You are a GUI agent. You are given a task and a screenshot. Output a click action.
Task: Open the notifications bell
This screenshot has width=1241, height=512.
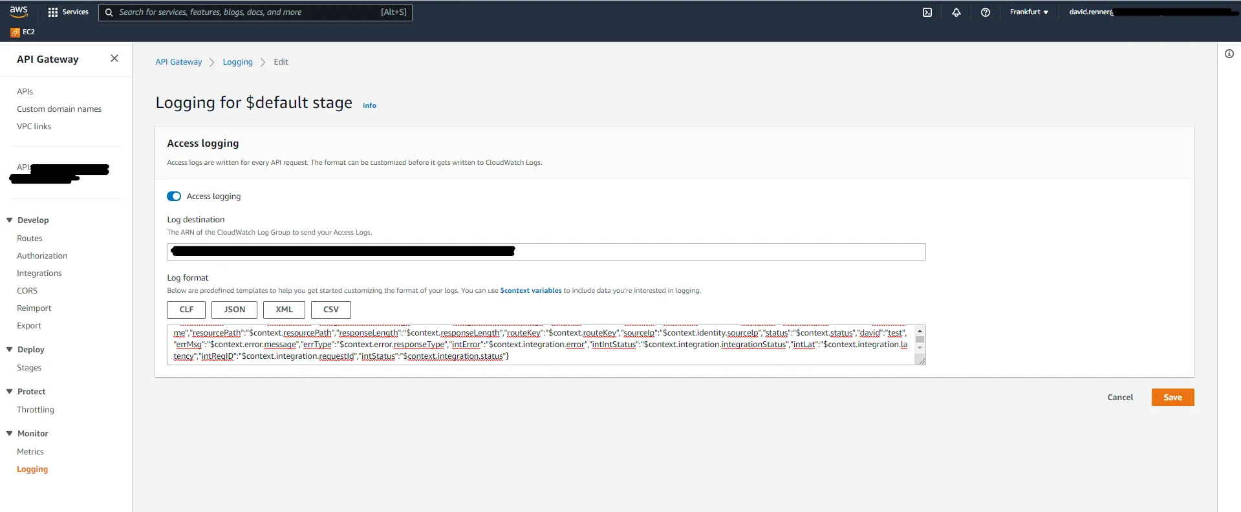tap(956, 12)
